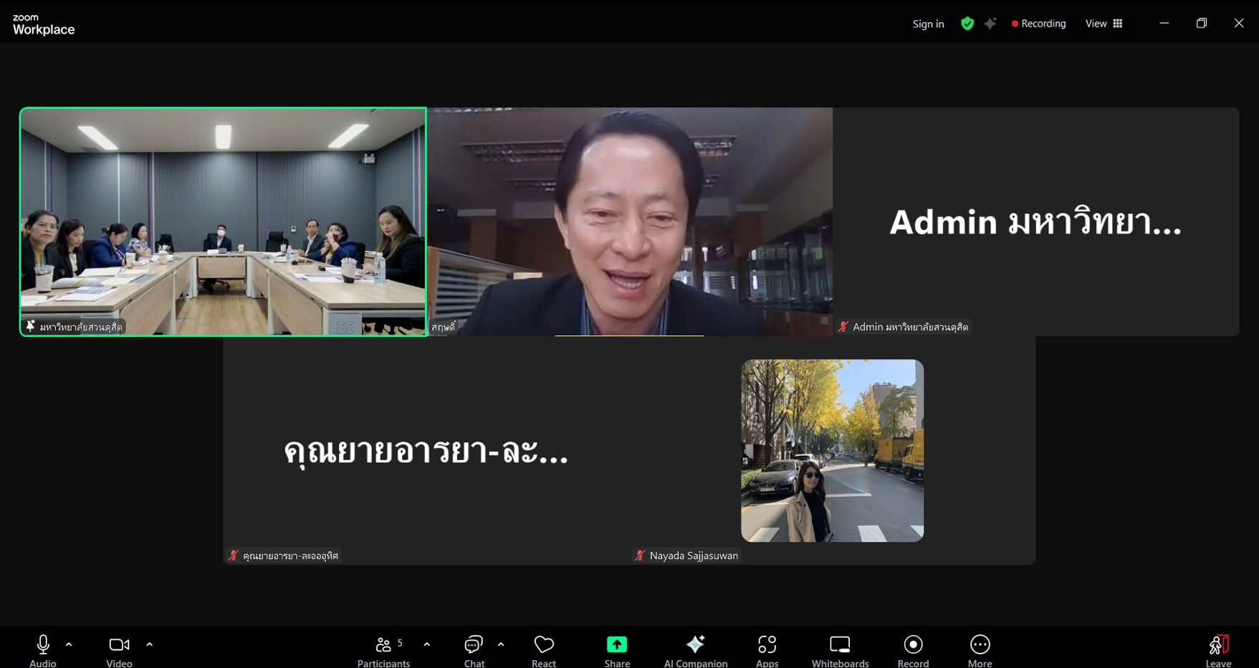Expand the video options arrow
The image size is (1259, 668).
(150, 644)
